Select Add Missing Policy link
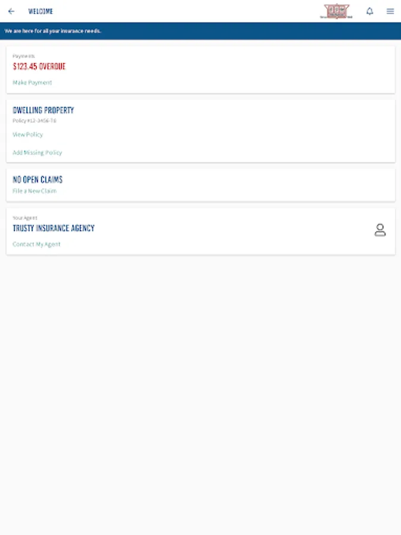401x535 pixels. click(x=37, y=153)
